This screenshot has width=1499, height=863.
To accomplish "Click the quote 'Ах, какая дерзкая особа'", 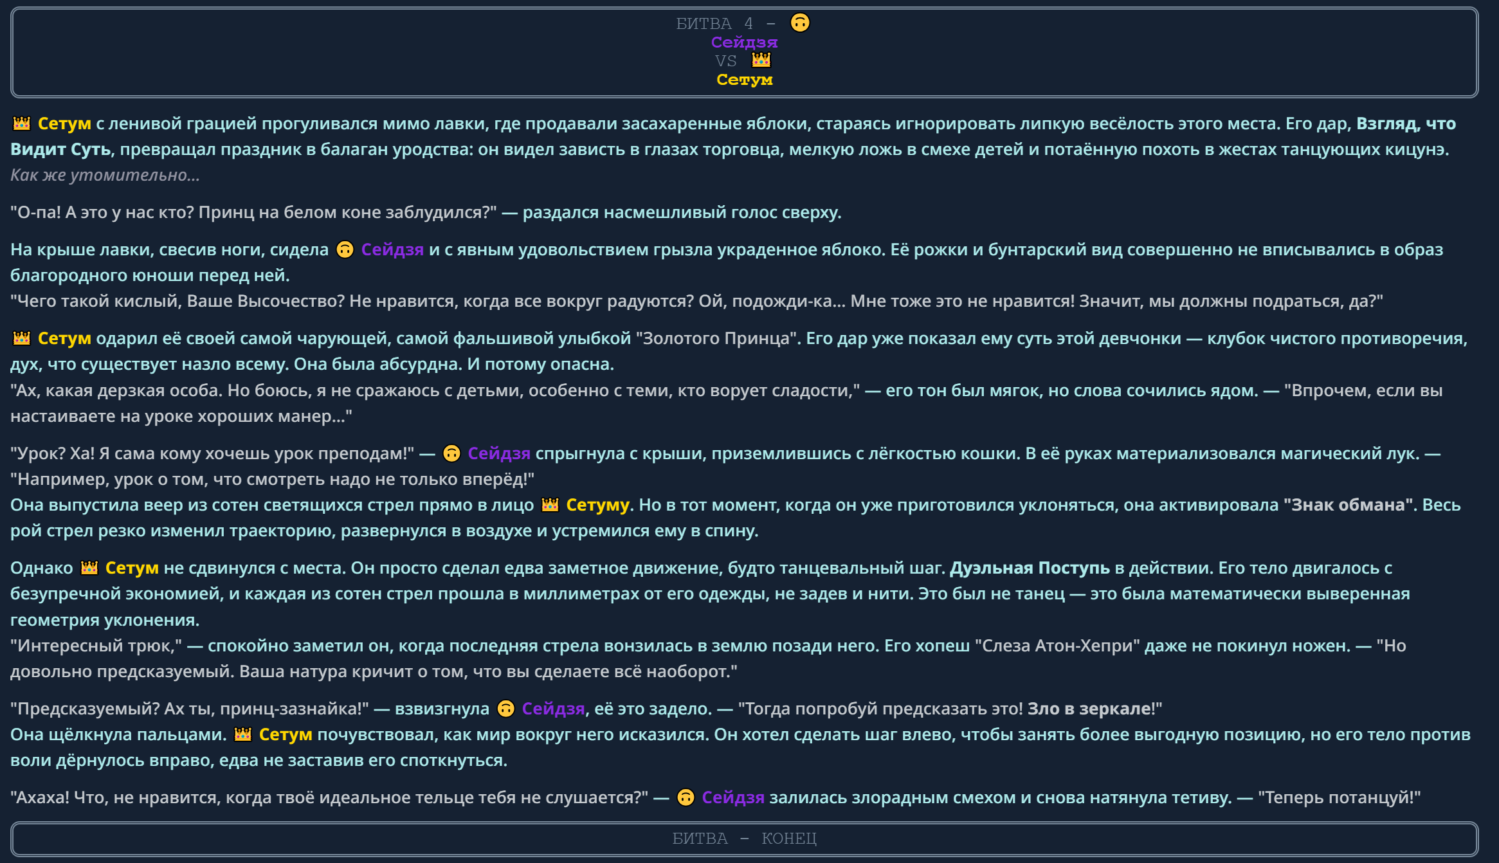I will 435,390.
